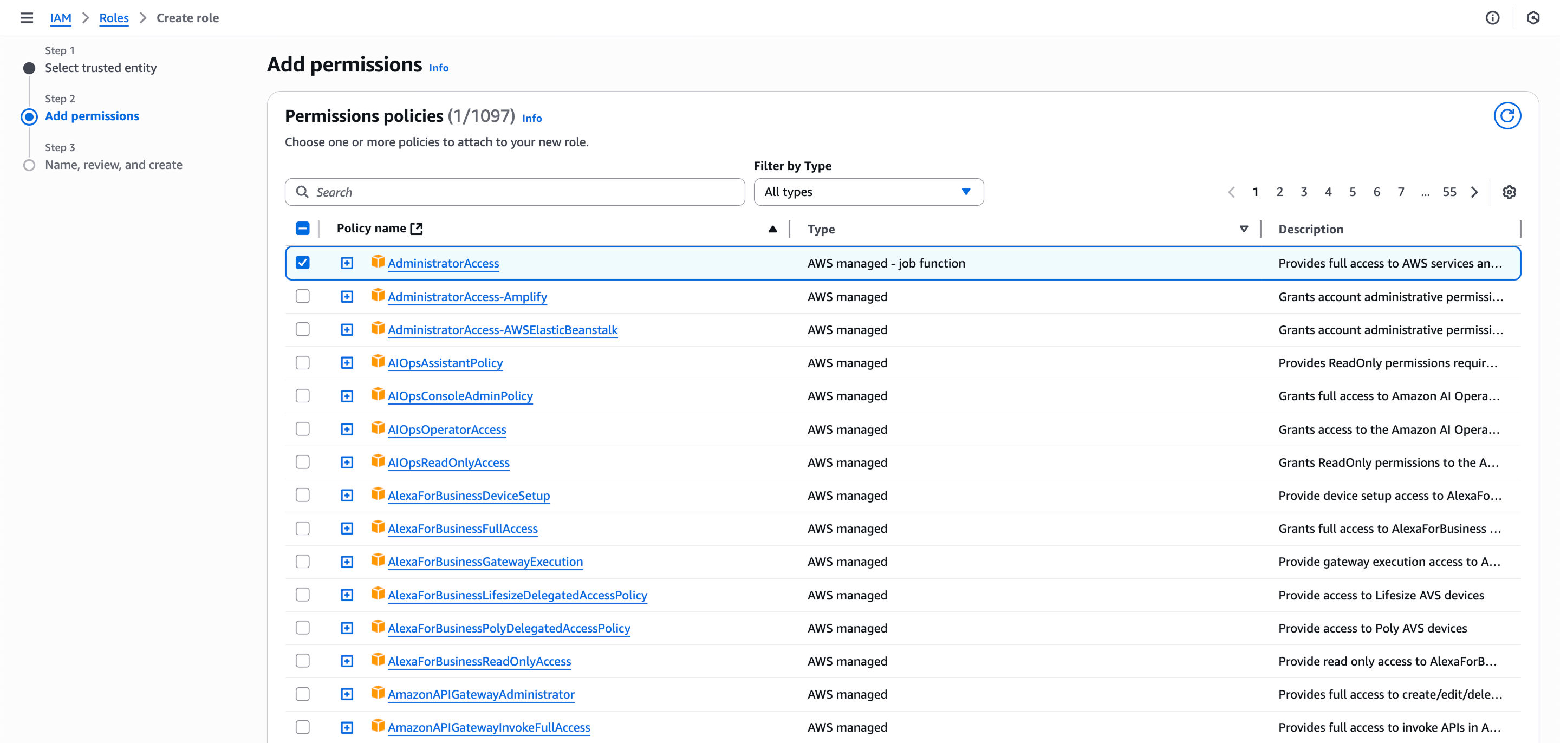The image size is (1560, 743).
Task: Check the AlexaForBusinessFullAccess policy
Action: pyautogui.click(x=303, y=527)
